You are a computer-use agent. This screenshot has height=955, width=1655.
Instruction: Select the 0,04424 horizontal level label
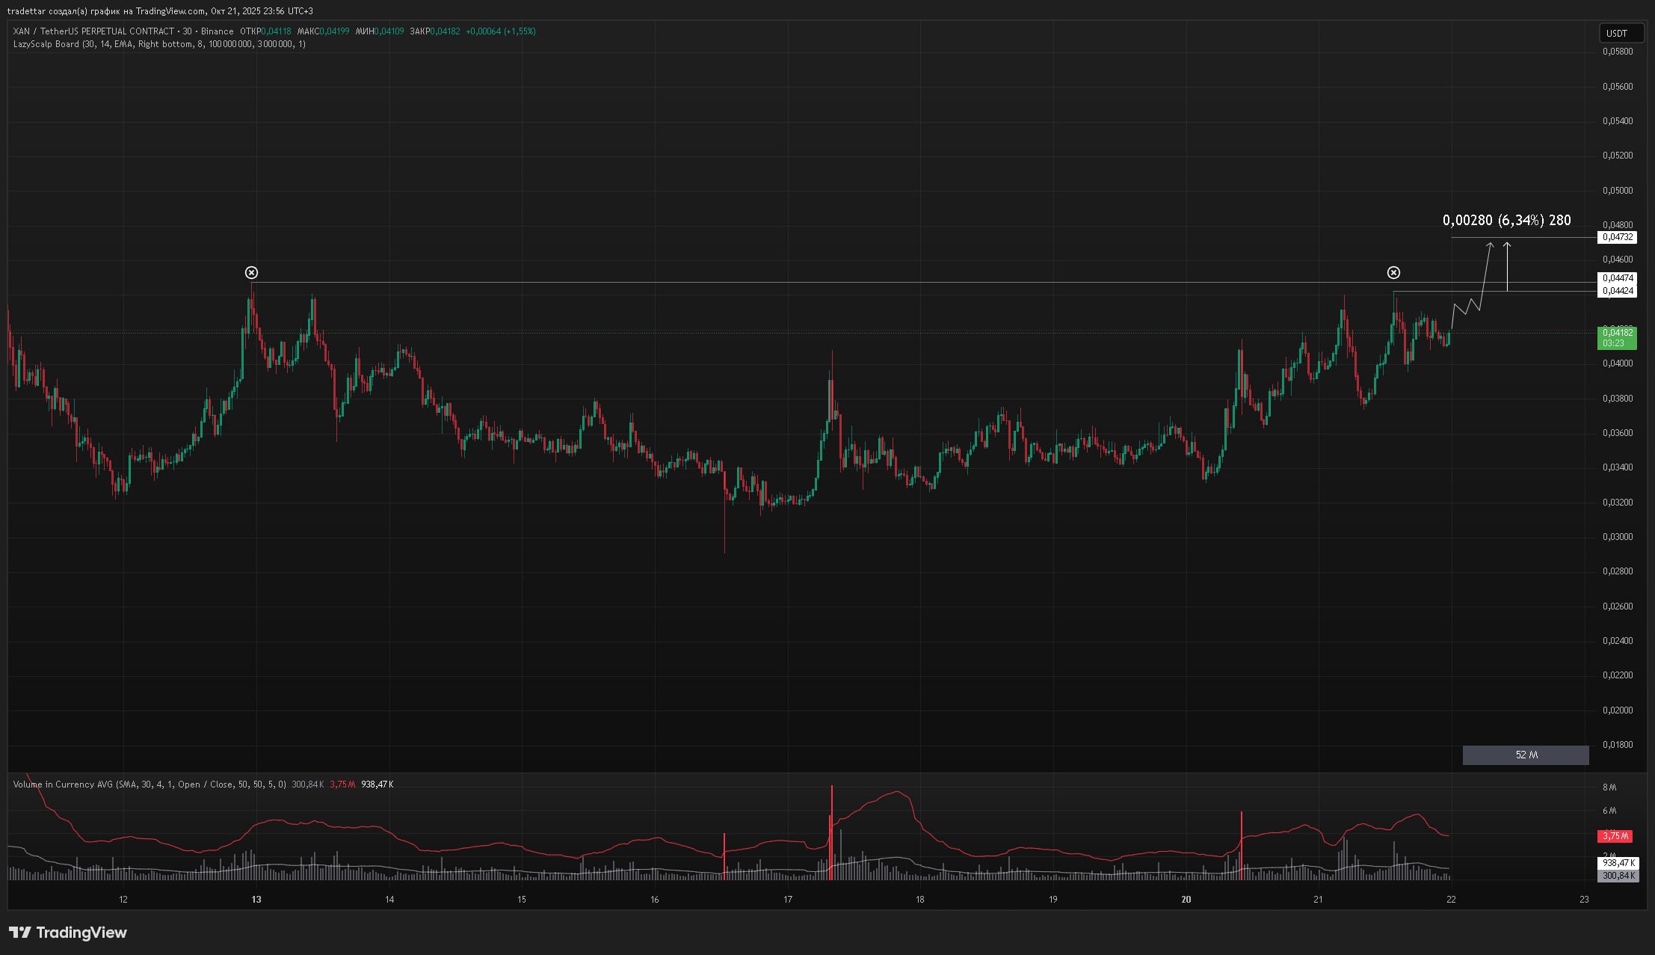pos(1617,291)
